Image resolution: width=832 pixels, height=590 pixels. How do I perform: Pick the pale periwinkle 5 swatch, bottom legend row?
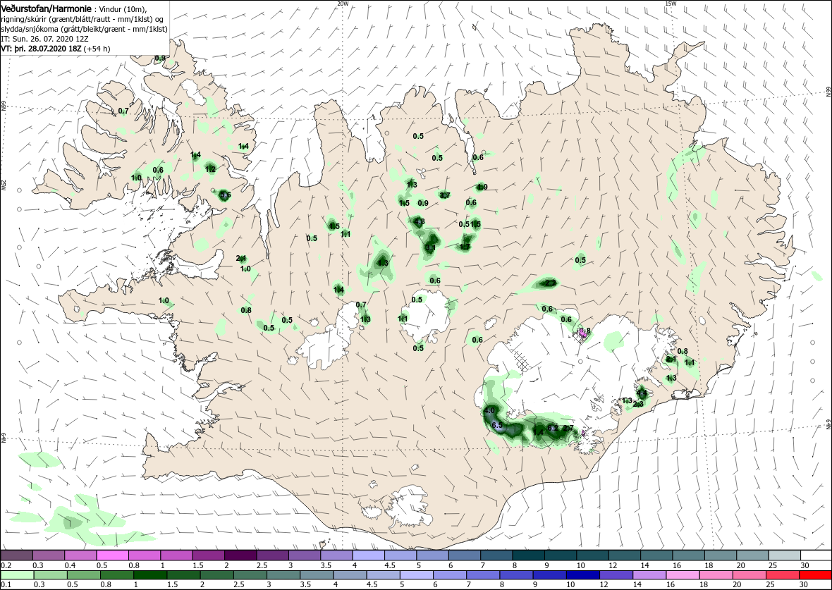(417, 575)
